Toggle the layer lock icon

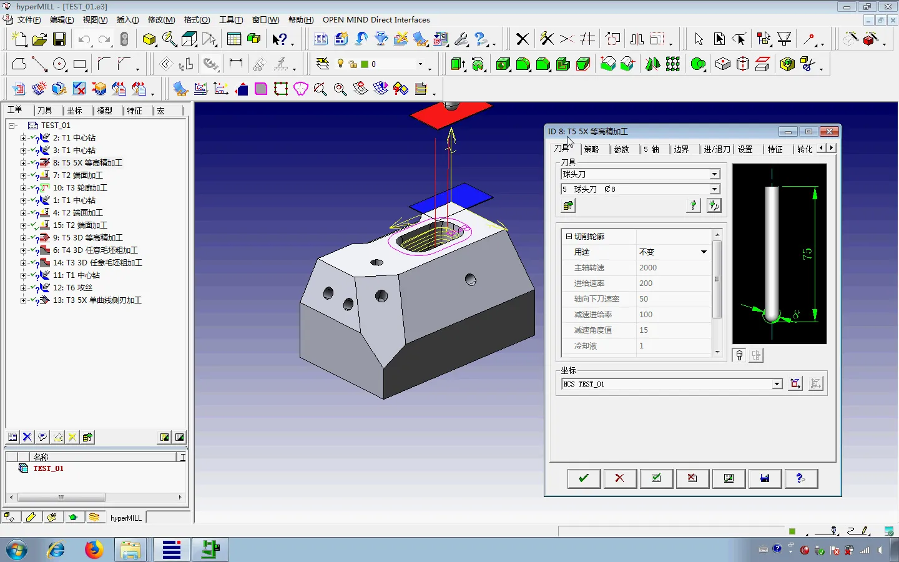[x=353, y=64]
